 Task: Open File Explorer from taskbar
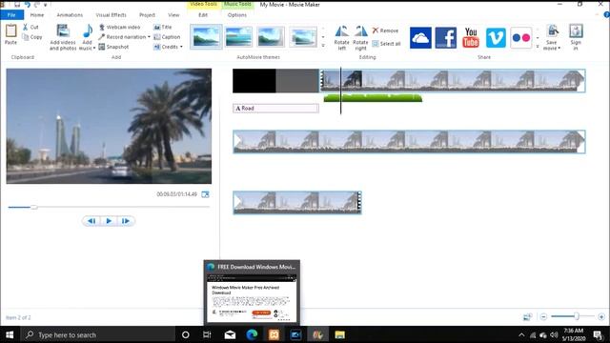click(339, 334)
